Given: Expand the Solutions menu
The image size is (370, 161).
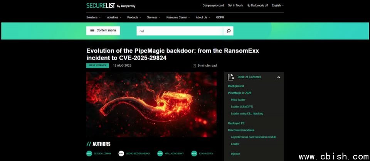Looking at the screenshot, I should pos(93,17).
